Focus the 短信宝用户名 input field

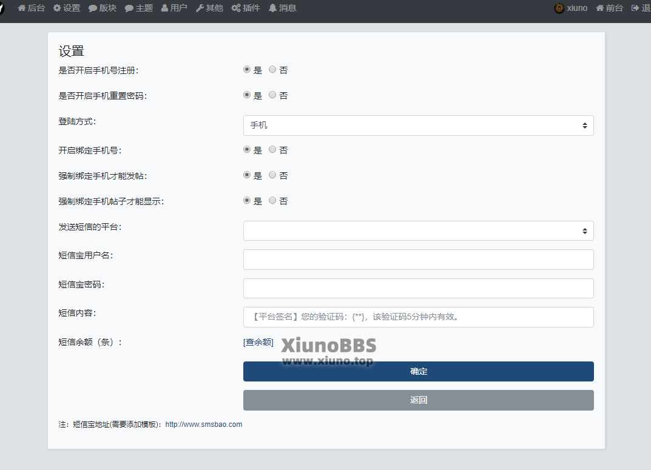tap(419, 260)
